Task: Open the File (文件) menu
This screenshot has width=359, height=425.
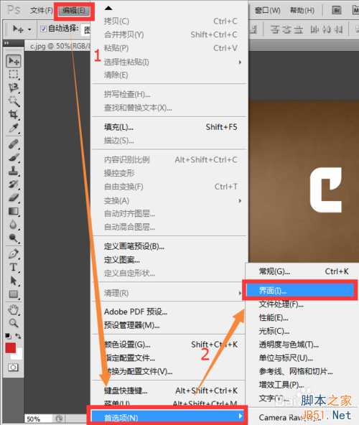Action: 41,11
